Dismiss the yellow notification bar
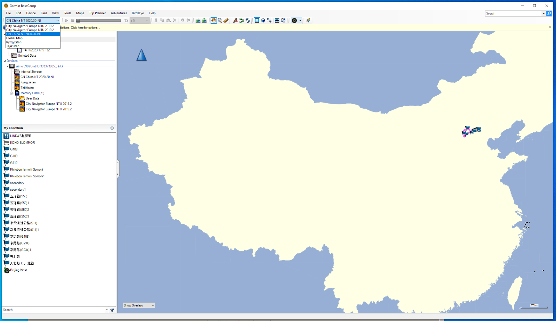 tap(550, 27)
